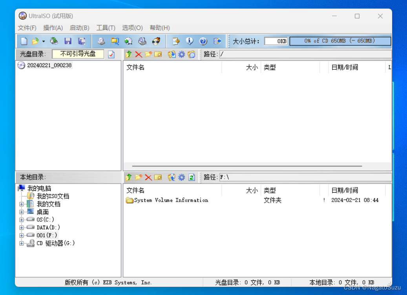Open the 启动(B) menu
Viewport: 407px width, 295px height.
coord(79,28)
